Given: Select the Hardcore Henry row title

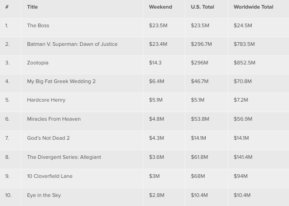Looking at the screenshot, I should coord(46,100).
